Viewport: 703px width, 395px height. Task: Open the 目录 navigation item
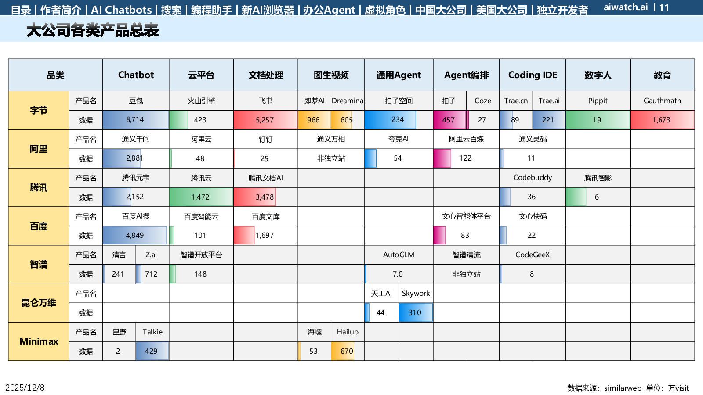click(x=21, y=10)
